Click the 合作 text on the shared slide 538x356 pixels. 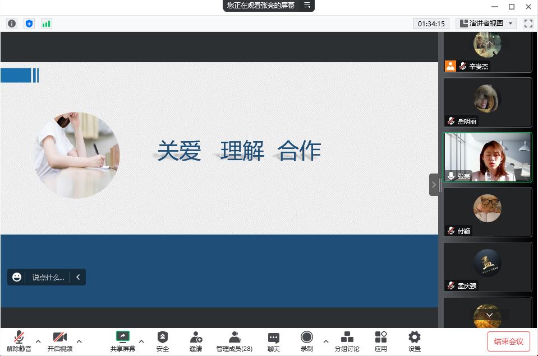tap(299, 151)
